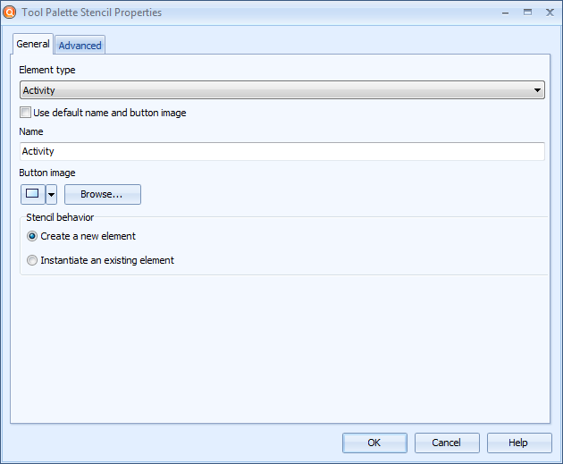The height and width of the screenshot is (464, 563).
Task: Open the Advanced tab
Action: pos(80,46)
